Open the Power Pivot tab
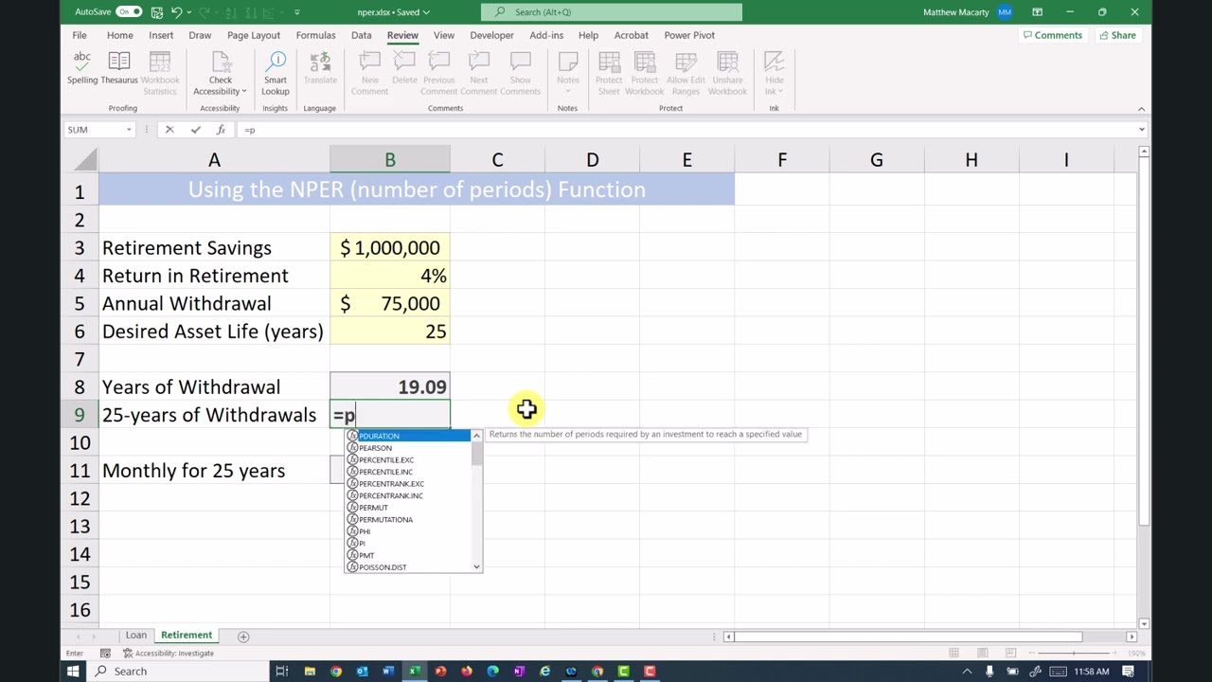 [689, 35]
